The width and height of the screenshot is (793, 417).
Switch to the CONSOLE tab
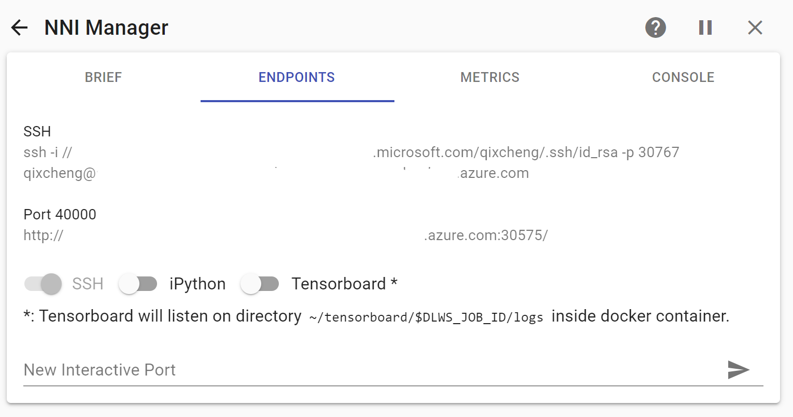(x=683, y=77)
